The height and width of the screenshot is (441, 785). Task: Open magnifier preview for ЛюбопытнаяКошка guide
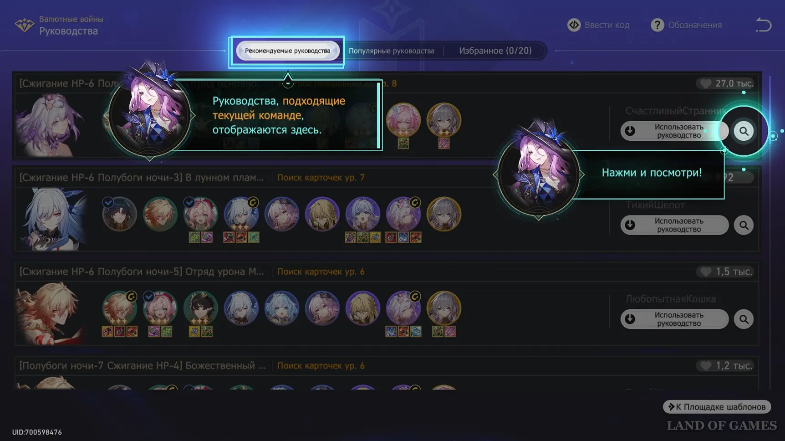pyautogui.click(x=744, y=319)
